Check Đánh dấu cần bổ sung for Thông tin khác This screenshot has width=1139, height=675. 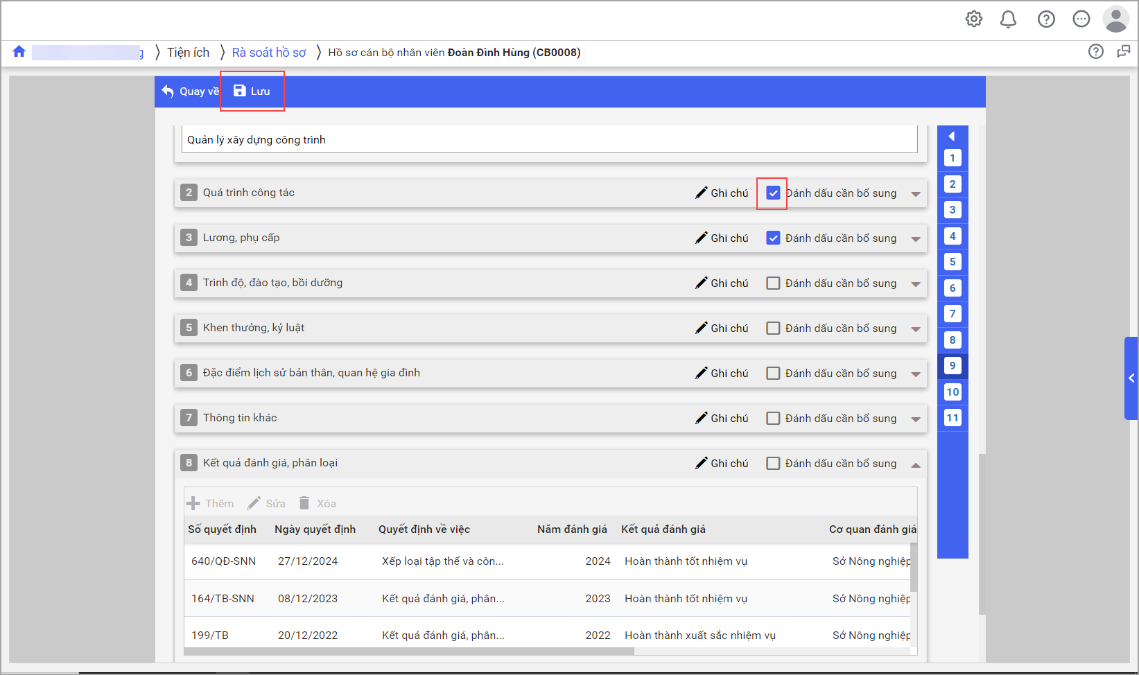click(773, 419)
